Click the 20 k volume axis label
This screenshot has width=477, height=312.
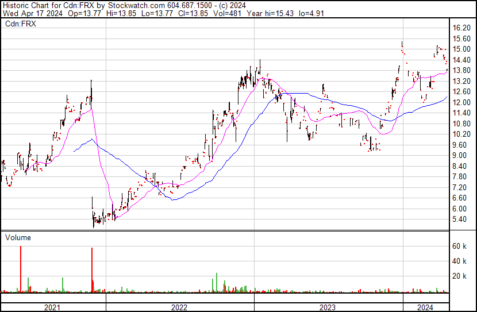[459, 276]
